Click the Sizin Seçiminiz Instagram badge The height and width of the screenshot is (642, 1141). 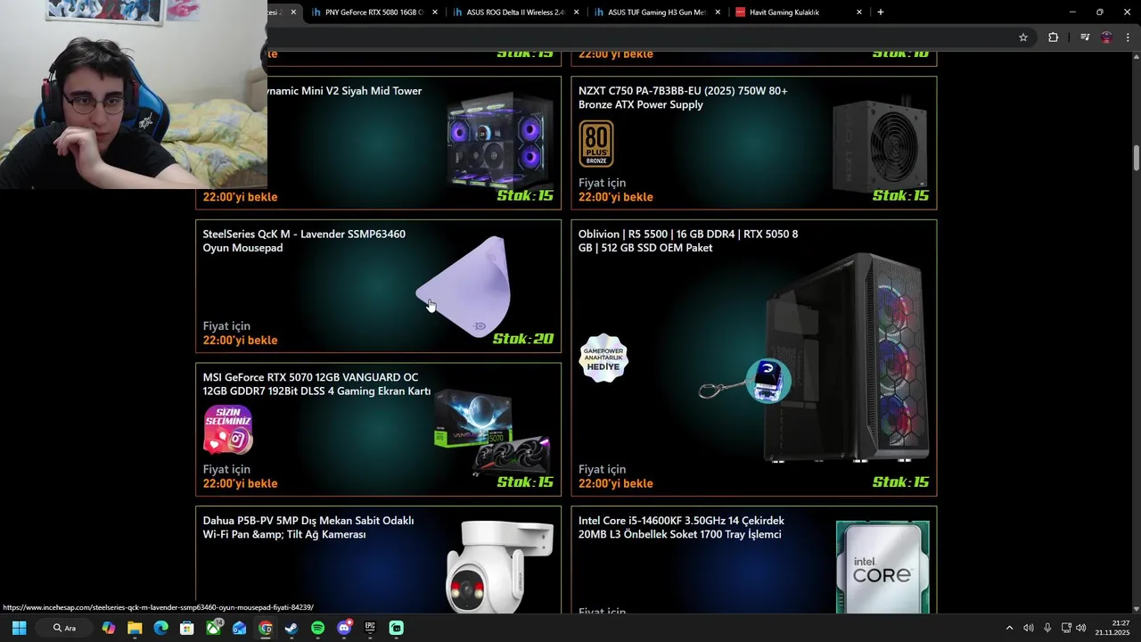coord(228,431)
